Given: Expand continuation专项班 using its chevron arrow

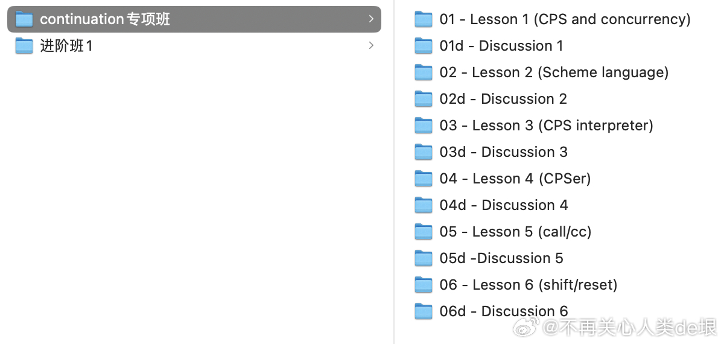Looking at the screenshot, I should 371,19.
